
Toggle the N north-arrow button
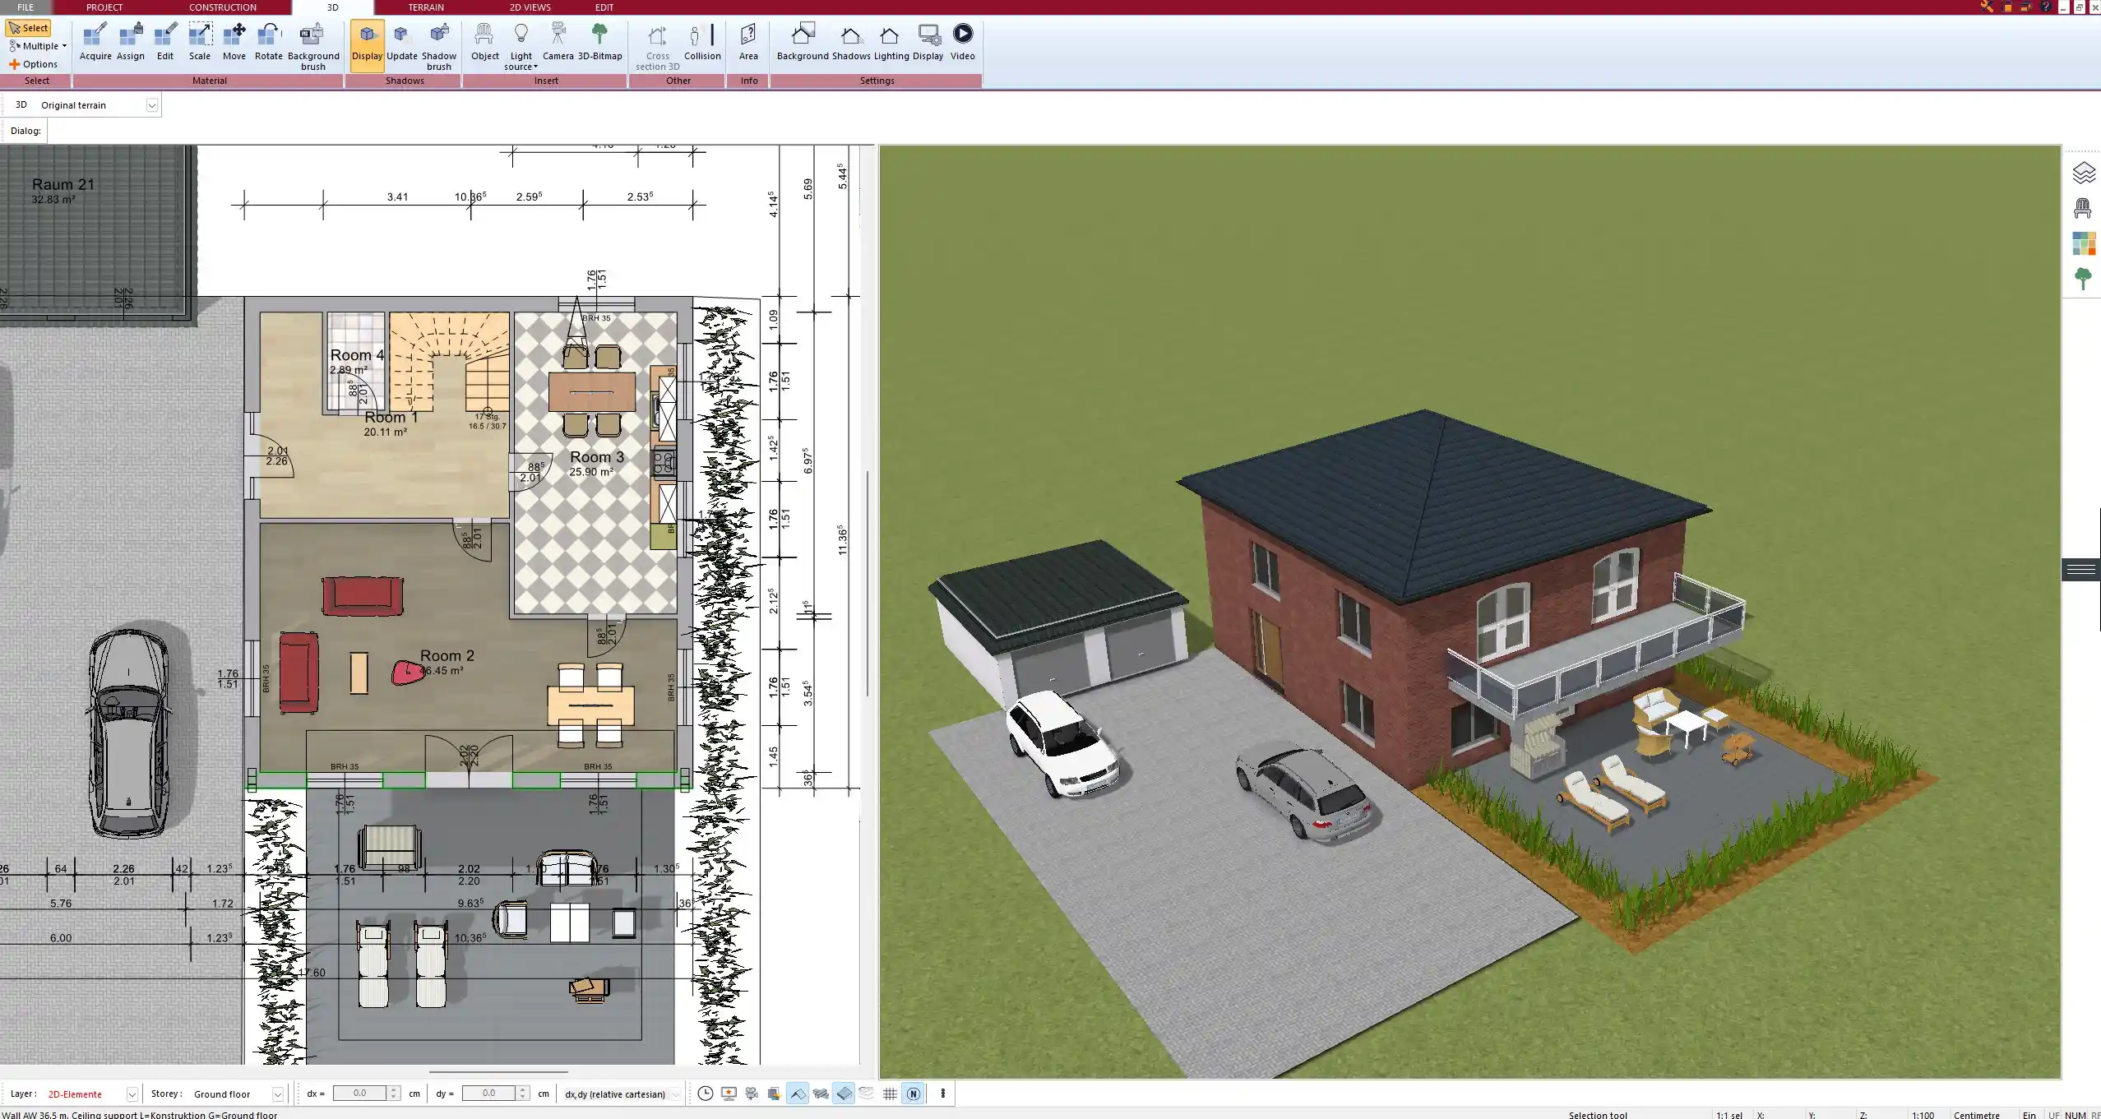(x=913, y=1094)
